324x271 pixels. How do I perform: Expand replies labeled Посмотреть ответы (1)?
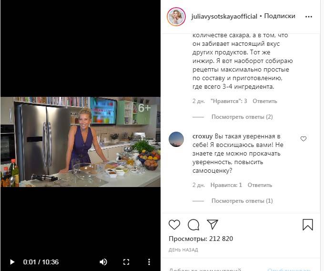click(x=242, y=201)
